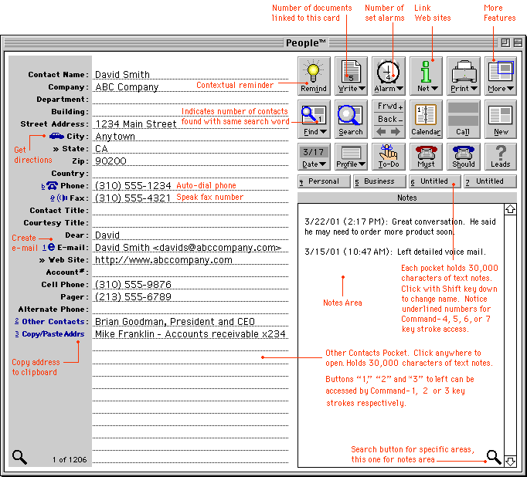This screenshot has height=477, width=527.
Task: Open the To-Do list icon
Action: [388, 156]
